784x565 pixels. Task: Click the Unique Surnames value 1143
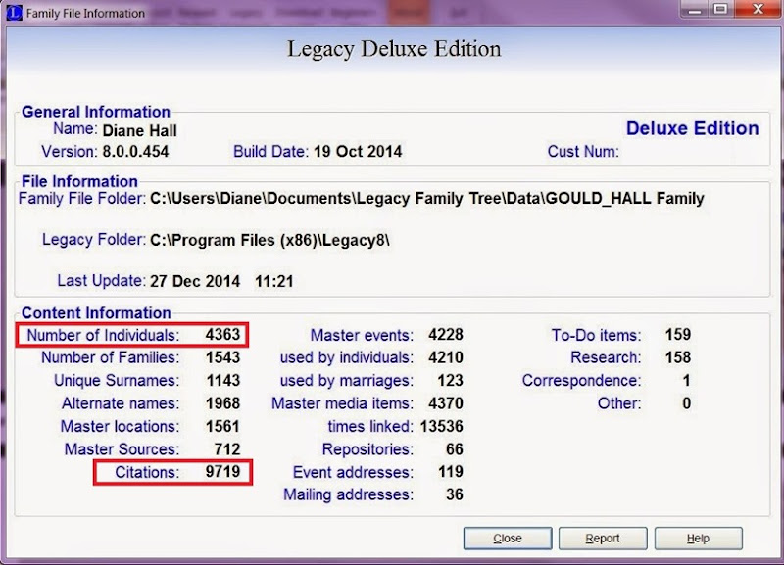point(223,380)
